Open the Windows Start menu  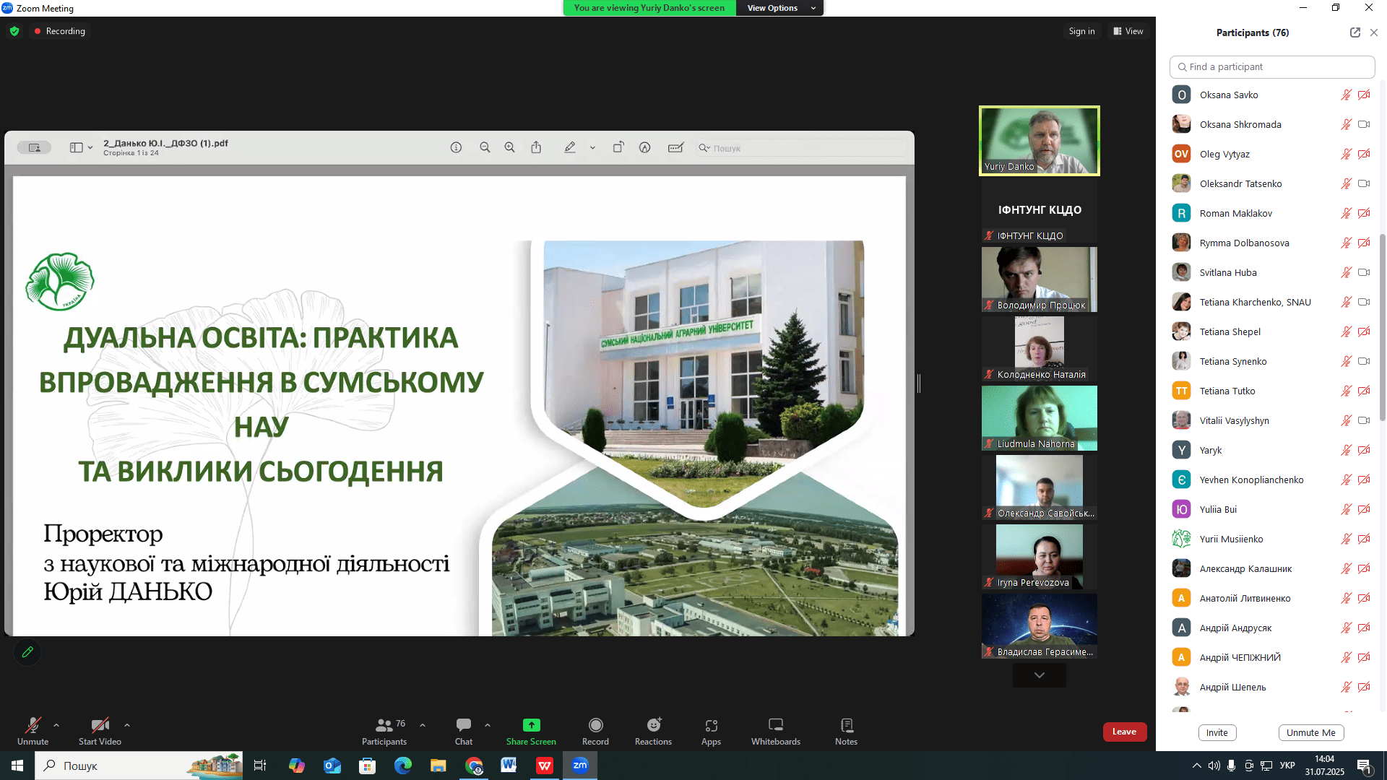[17, 766]
